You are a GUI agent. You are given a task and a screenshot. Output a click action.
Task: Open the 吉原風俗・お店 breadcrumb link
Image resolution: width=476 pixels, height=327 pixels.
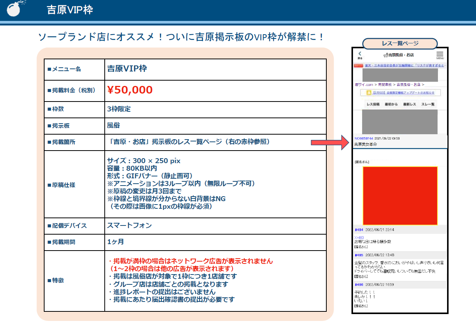coord(408,84)
